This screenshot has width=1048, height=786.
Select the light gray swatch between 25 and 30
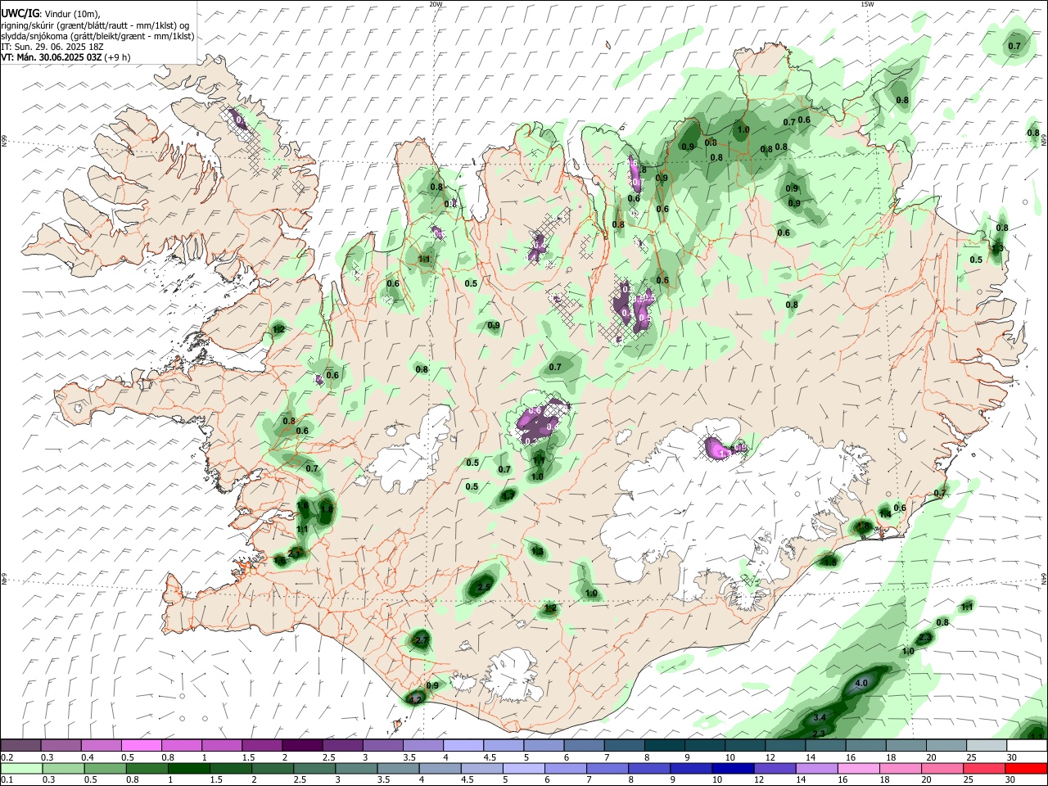tap(987, 745)
